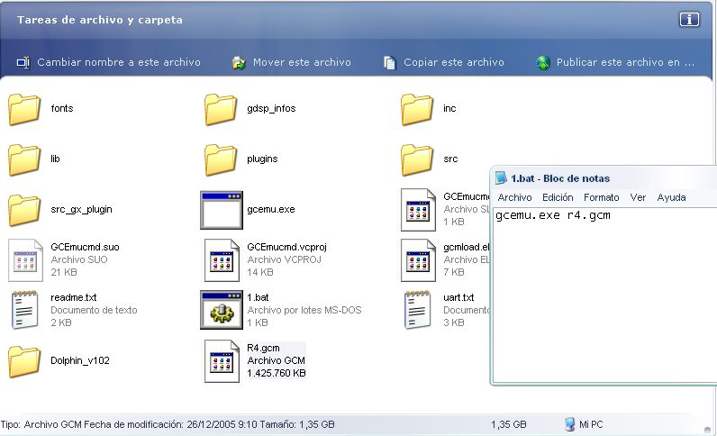Select the 'R4.gcm' file name
The height and width of the screenshot is (436, 717).
pyautogui.click(x=263, y=348)
